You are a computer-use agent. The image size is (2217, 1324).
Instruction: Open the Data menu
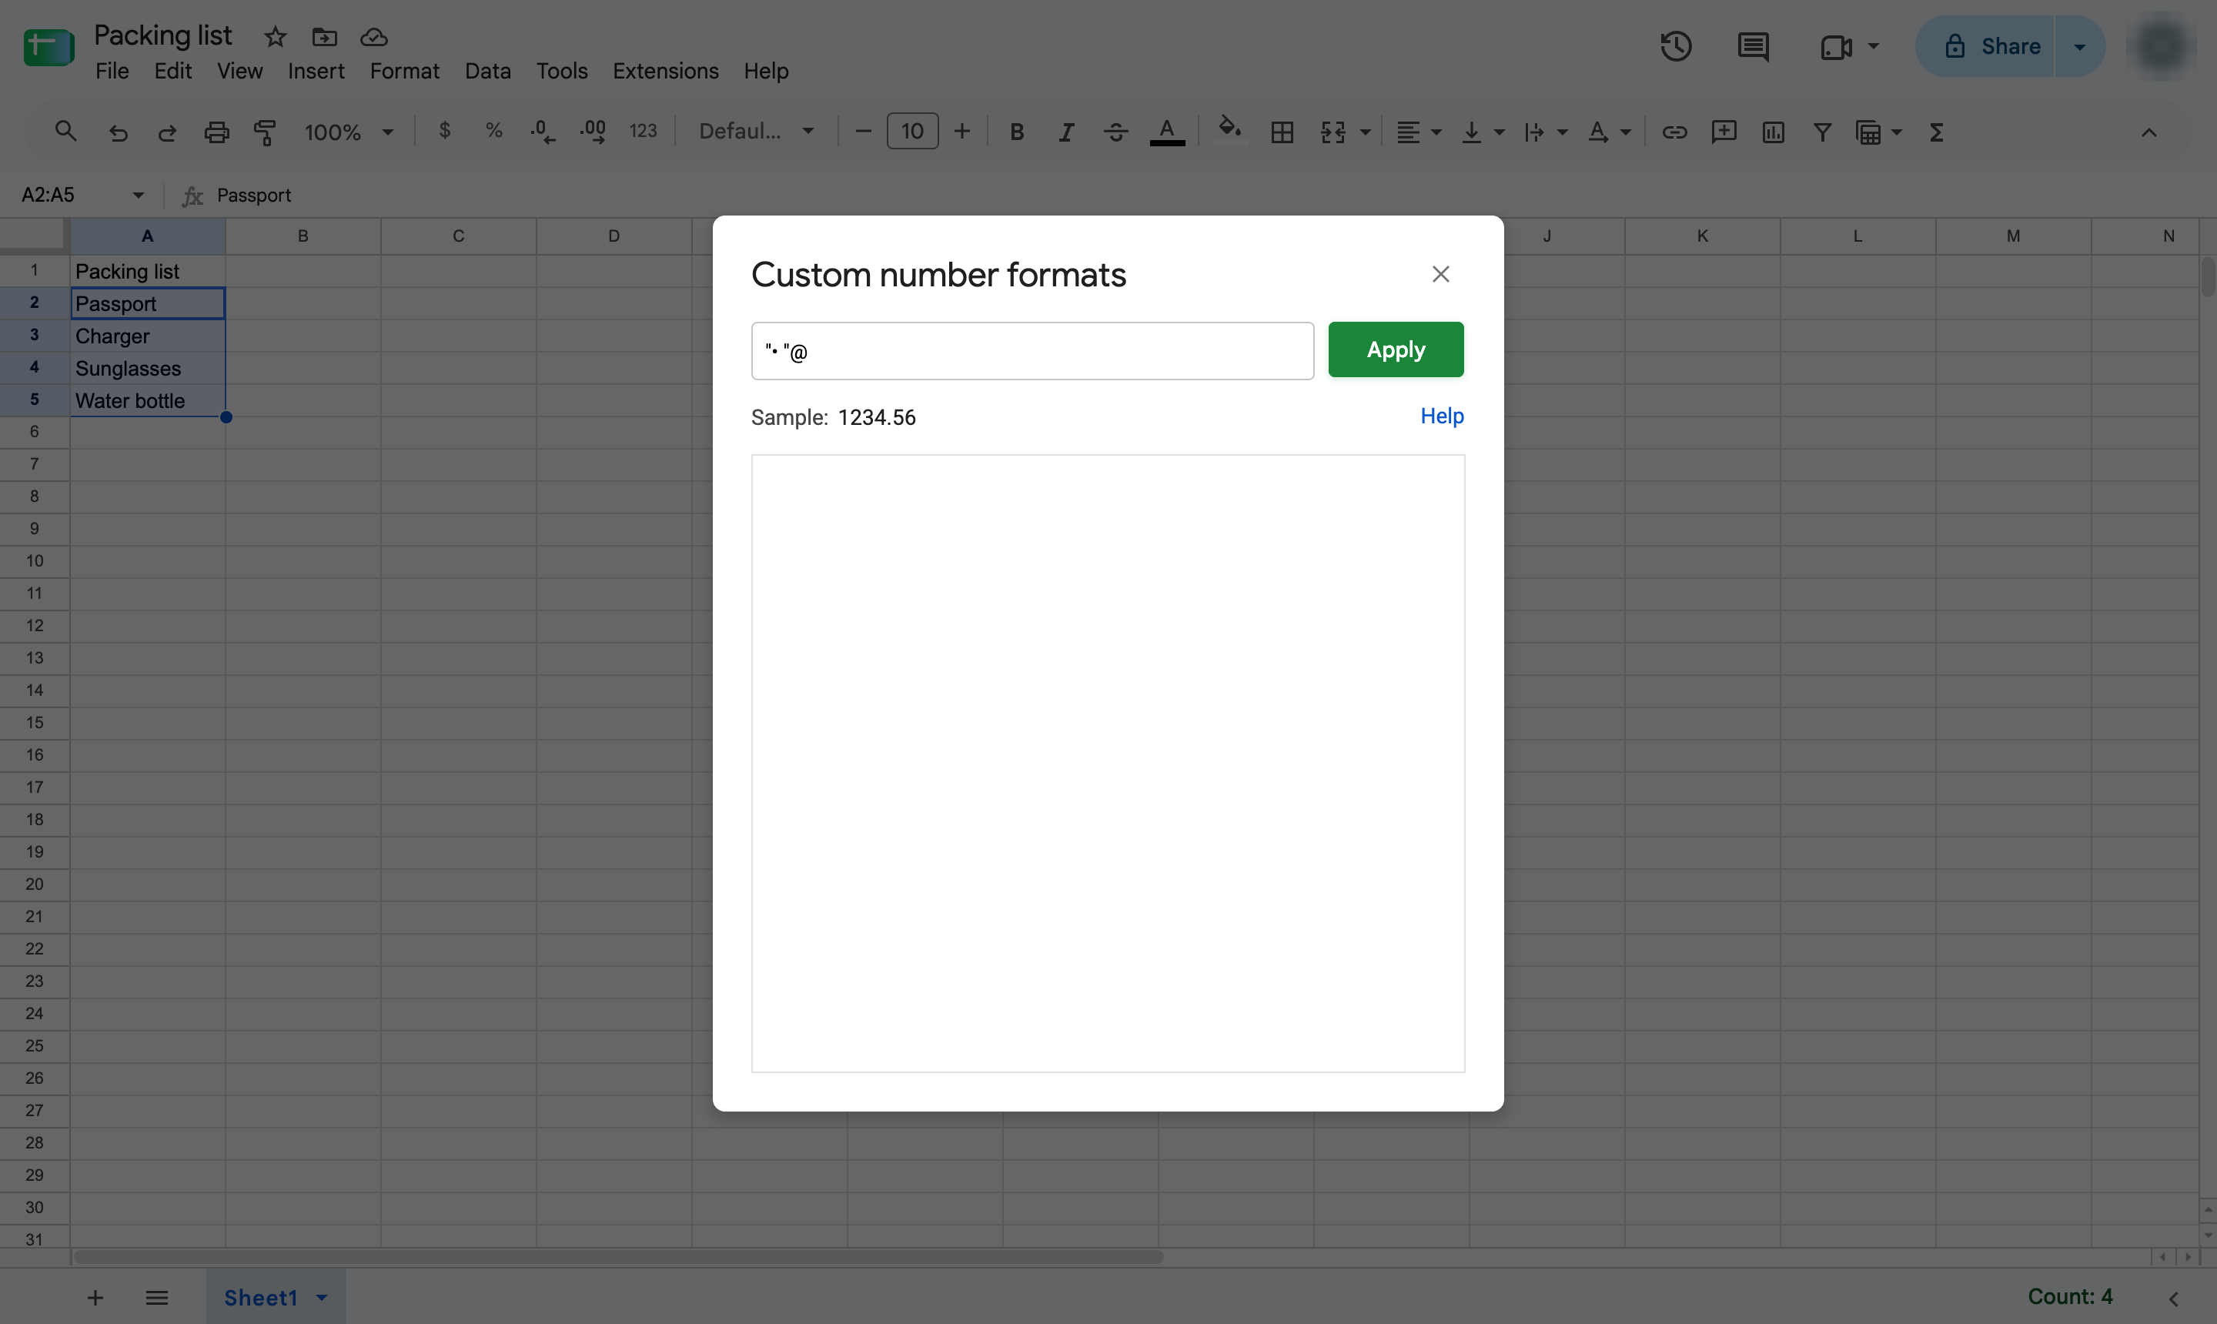coord(488,71)
